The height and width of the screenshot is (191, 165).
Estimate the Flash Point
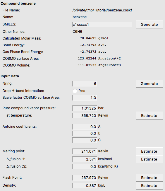point(149,178)
